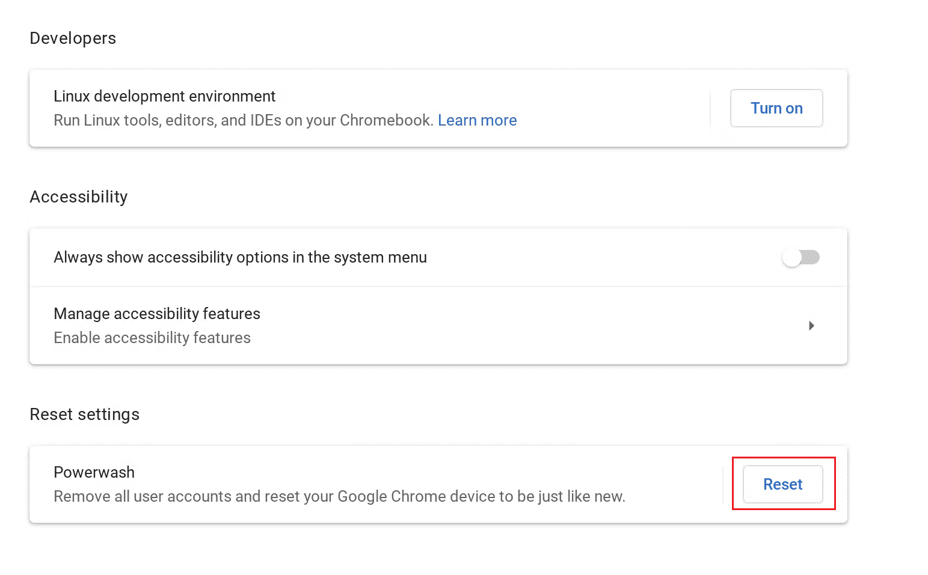Click the Reset settings section heading
This screenshot has width=928, height=575.
coord(84,415)
